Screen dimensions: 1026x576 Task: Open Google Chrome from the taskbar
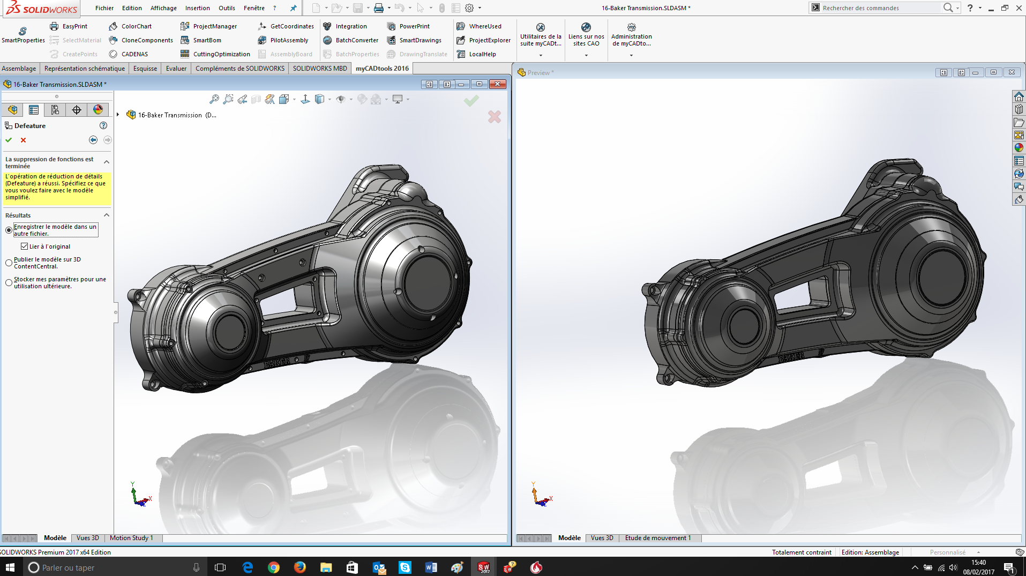pyautogui.click(x=273, y=567)
